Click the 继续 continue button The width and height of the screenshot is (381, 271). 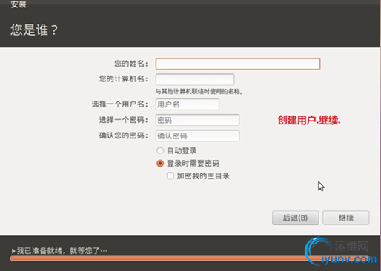(346, 218)
